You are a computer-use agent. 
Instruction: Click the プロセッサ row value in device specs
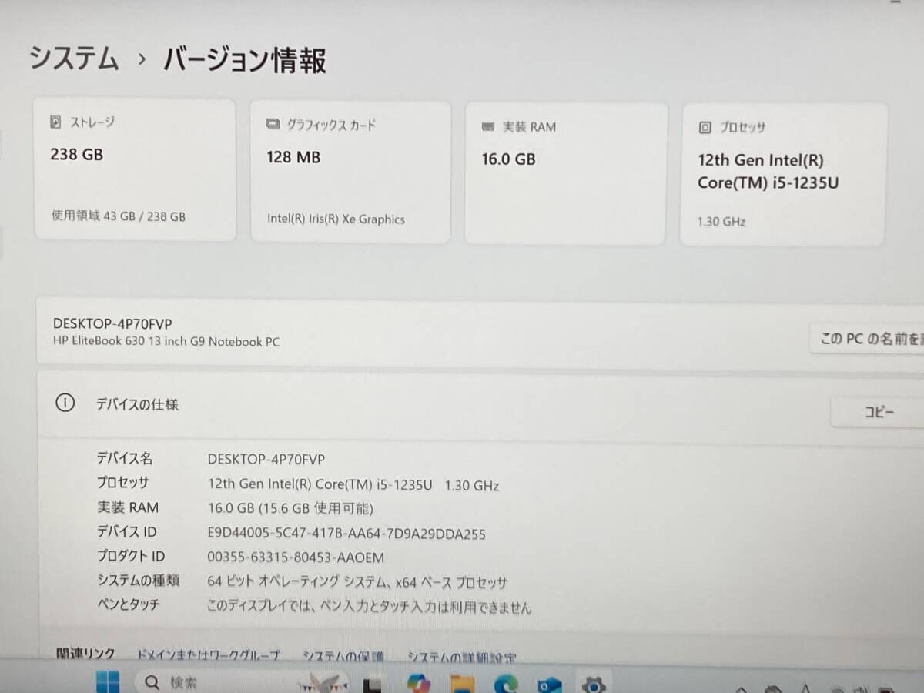(353, 485)
